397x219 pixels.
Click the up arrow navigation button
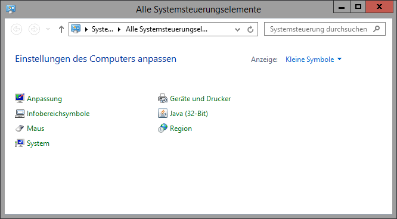[x=61, y=29]
